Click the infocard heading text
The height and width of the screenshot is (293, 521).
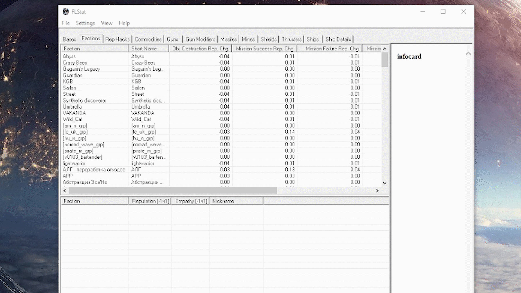(409, 56)
